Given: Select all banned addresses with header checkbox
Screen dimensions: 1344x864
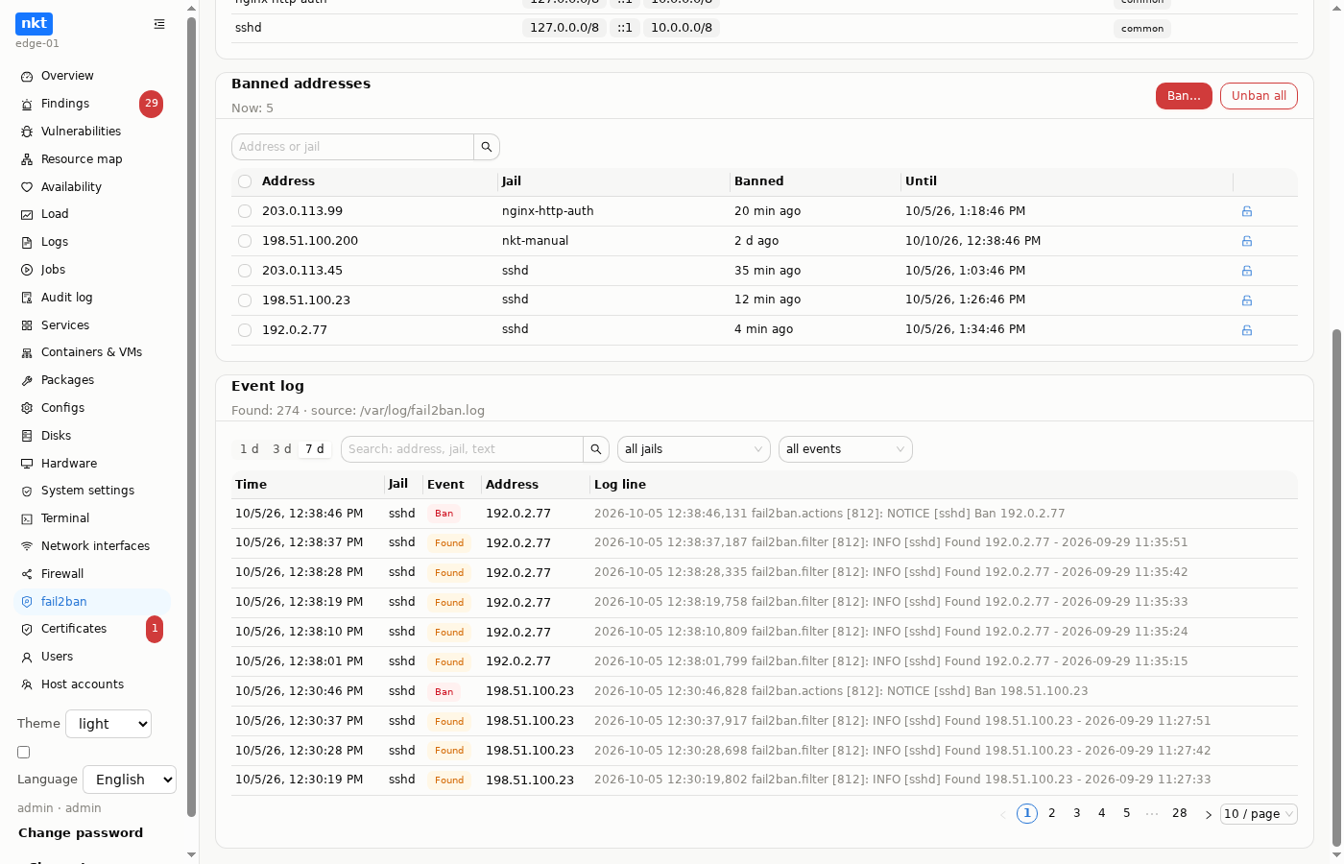Looking at the screenshot, I should [245, 181].
